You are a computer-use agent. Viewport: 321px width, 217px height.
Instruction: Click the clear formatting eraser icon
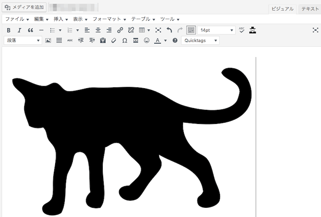(114, 41)
